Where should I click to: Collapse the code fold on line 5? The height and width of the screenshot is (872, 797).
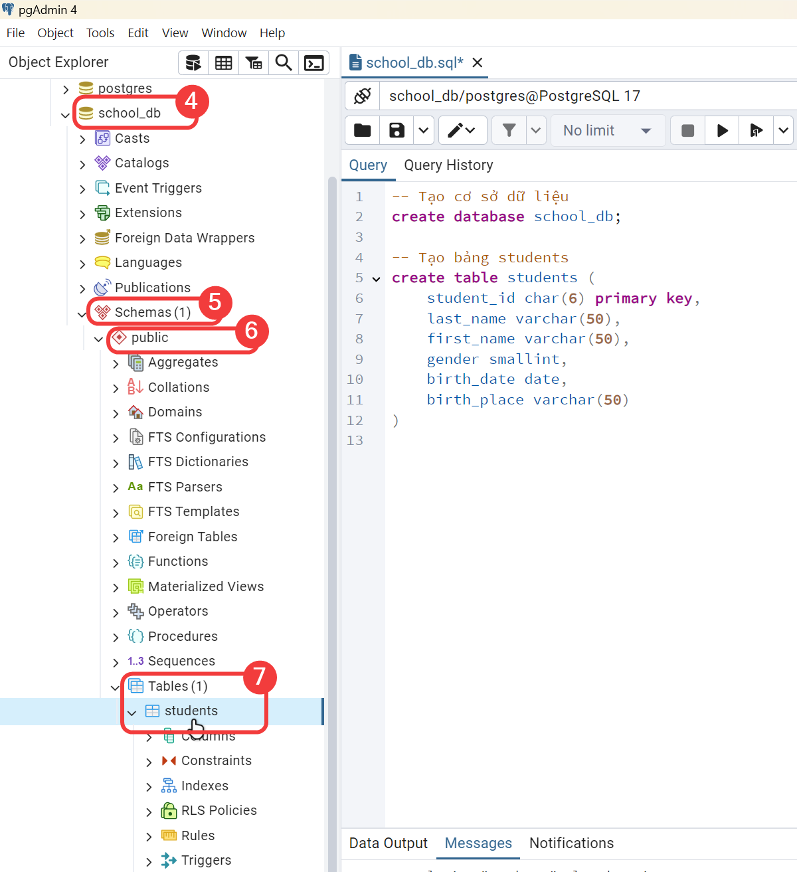(377, 279)
